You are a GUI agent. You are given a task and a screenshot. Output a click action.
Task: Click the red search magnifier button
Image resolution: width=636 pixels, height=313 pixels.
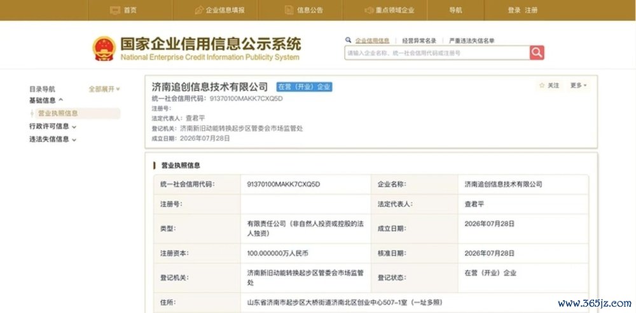coord(537,53)
